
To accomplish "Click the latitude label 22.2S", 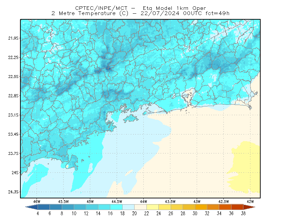I will click(13, 57).
